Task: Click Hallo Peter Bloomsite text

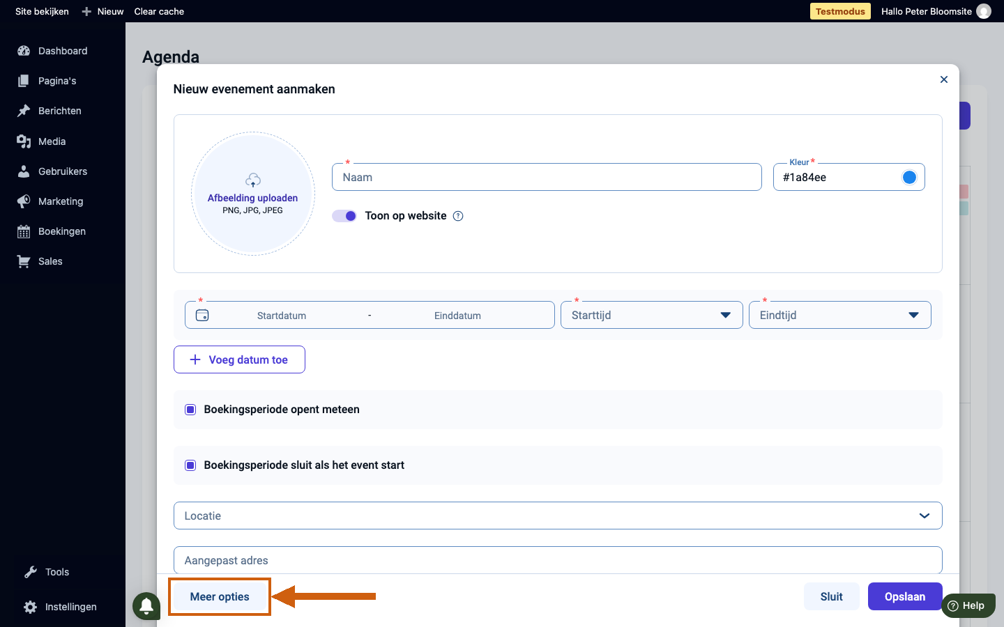Action: coord(926,11)
